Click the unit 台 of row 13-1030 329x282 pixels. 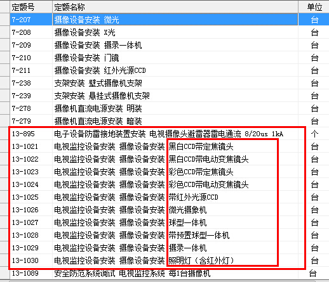pos(314,260)
